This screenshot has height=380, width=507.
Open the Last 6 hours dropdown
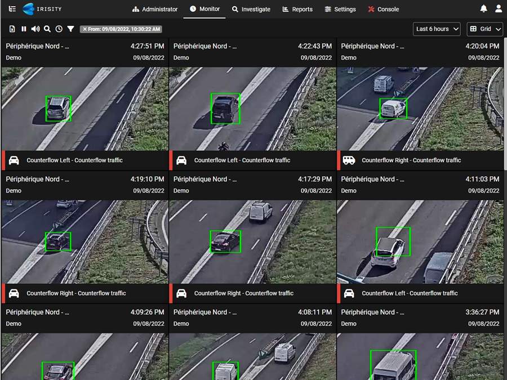pos(435,29)
